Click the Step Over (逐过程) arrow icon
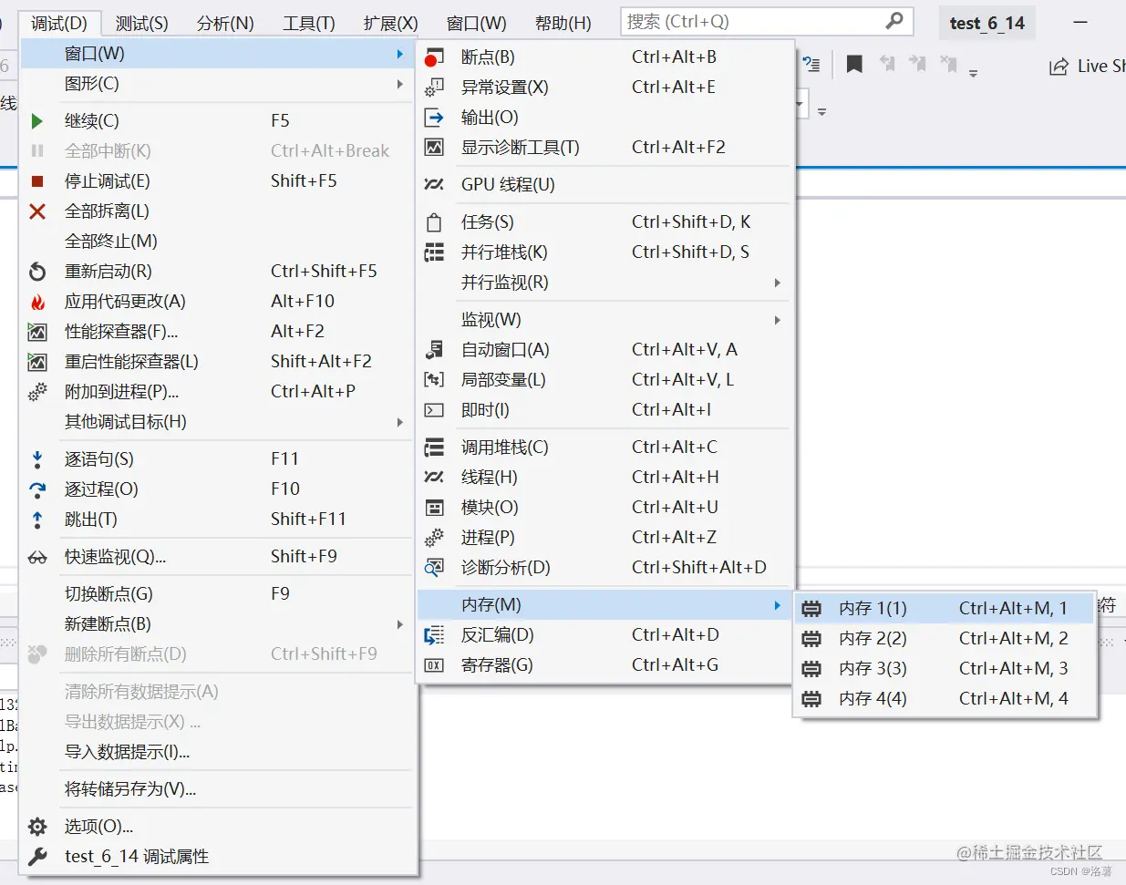The image size is (1126, 885). coord(37,489)
